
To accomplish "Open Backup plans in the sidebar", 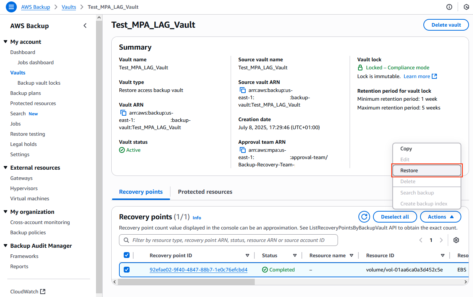I will (x=26, y=93).
